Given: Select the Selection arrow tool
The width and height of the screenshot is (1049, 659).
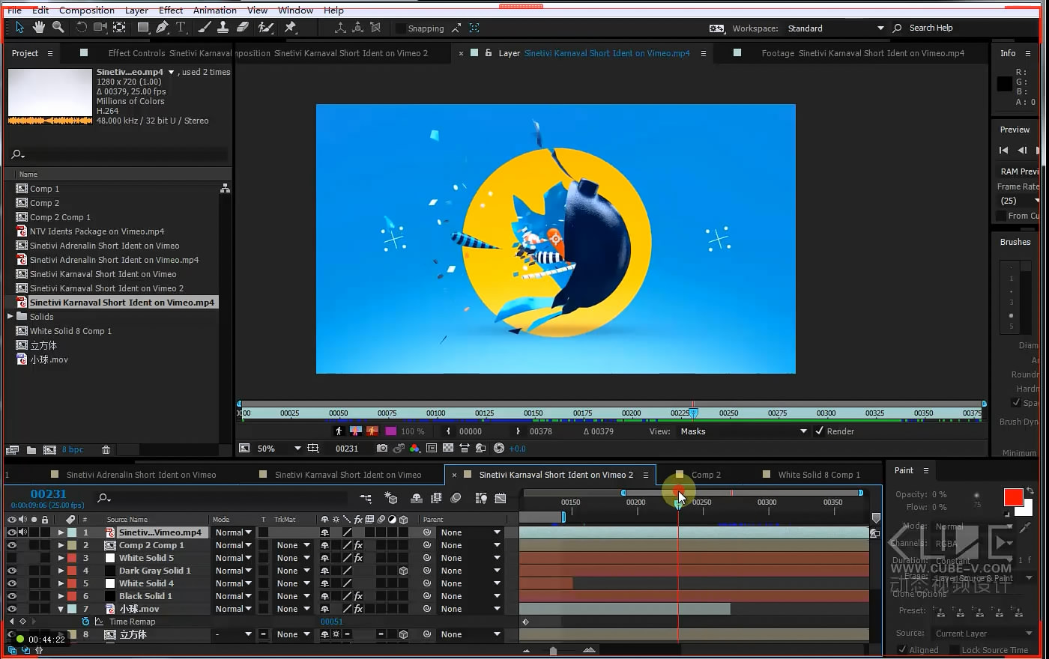Looking at the screenshot, I should coord(19,28).
